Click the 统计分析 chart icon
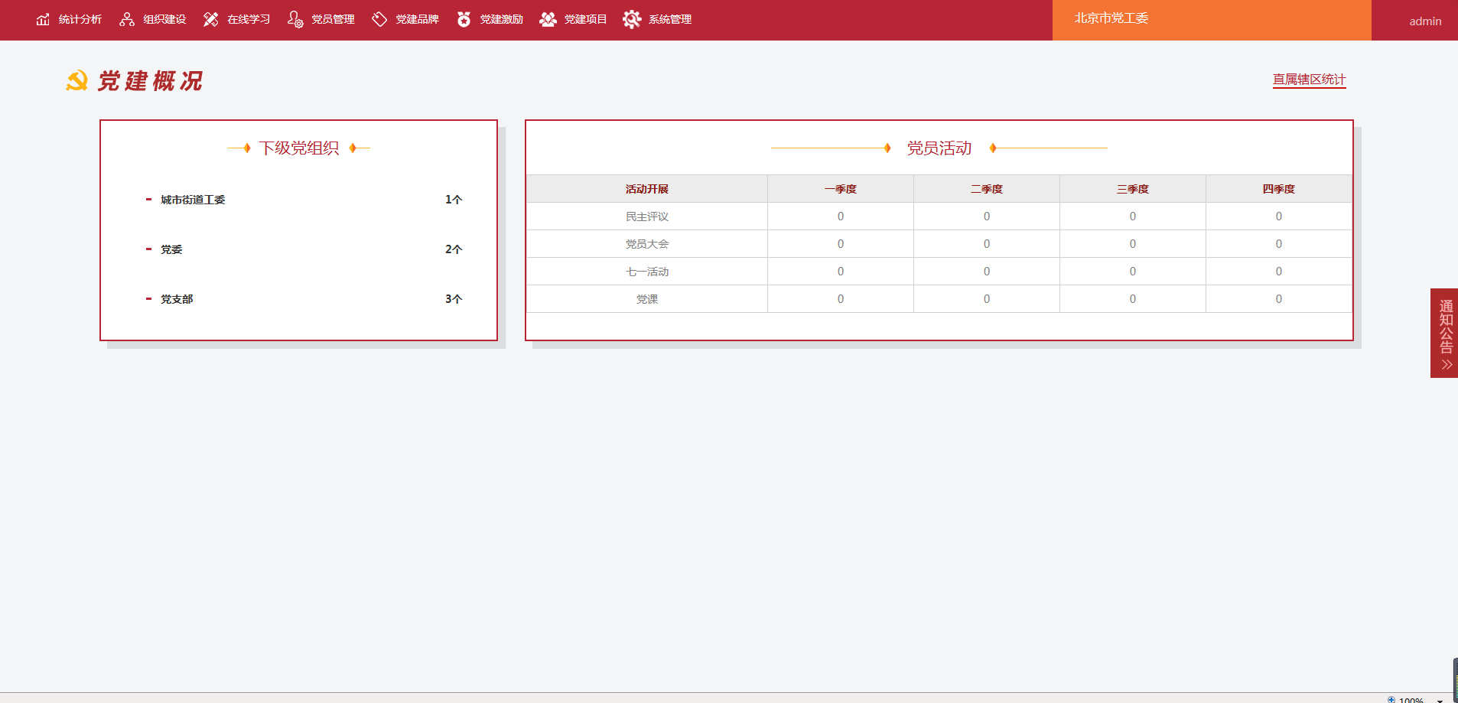Image resolution: width=1458 pixels, height=703 pixels. (x=43, y=19)
